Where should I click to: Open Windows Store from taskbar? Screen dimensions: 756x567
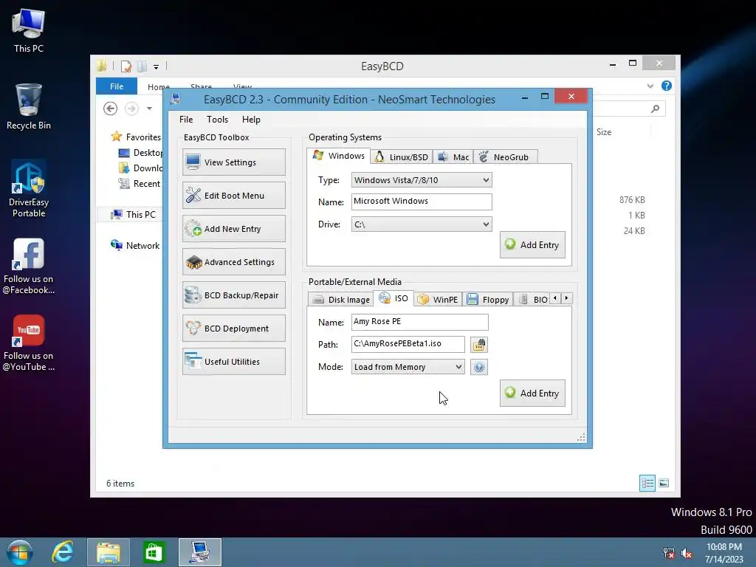[x=154, y=552]
